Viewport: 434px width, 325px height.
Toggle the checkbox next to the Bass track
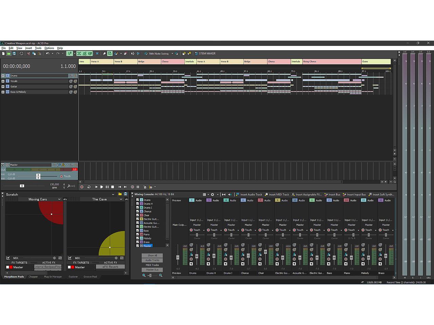[138, 231]
